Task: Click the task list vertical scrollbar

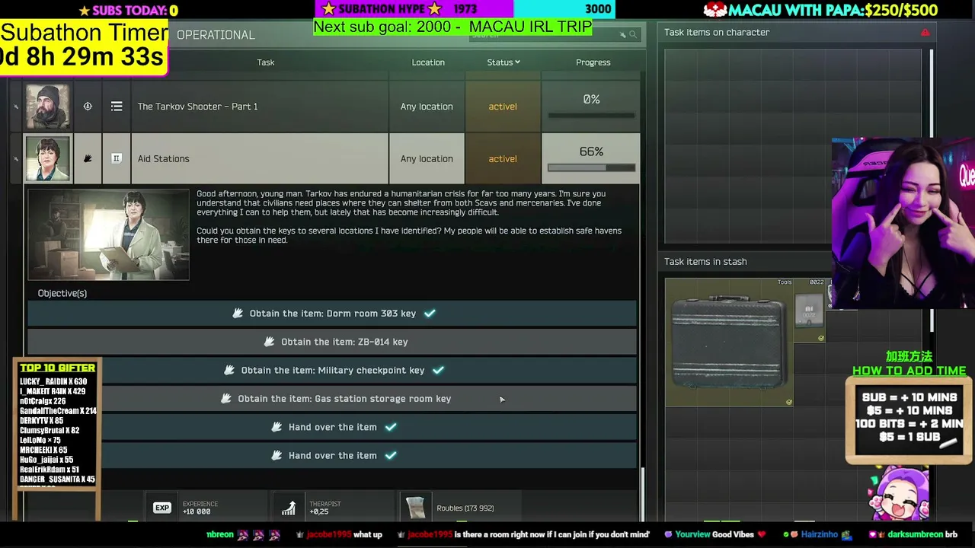Action: pos(642,495)
